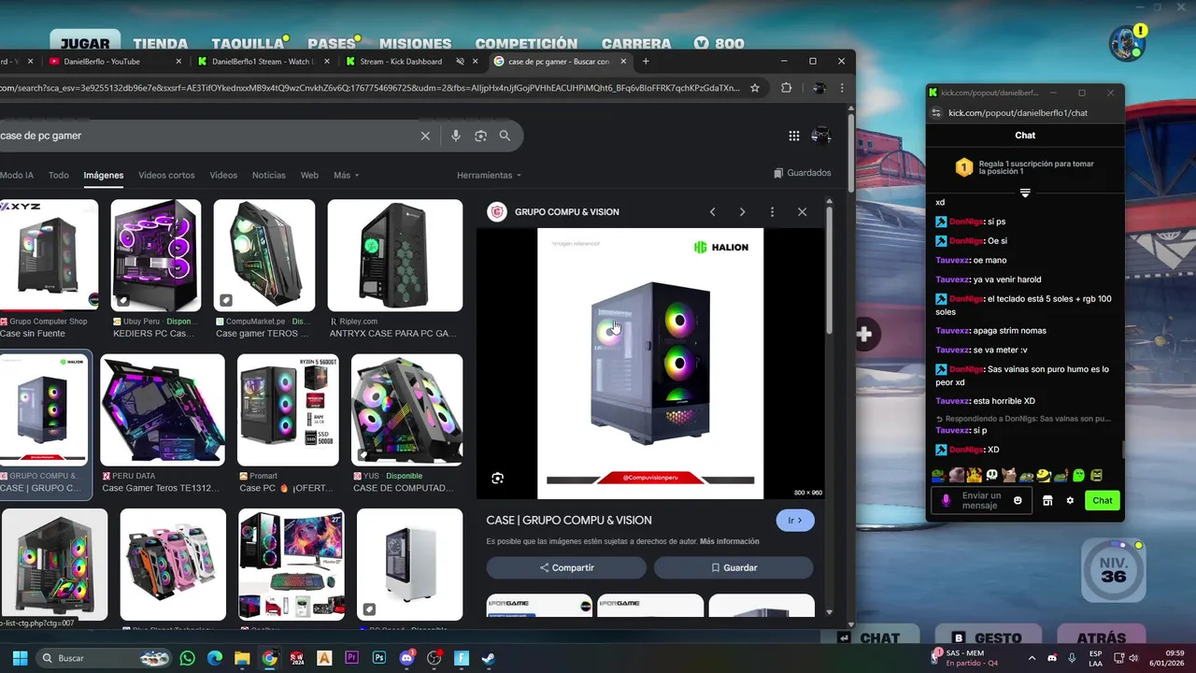Viewport: 1196px width, 673px height.
Task: Open new Chrome tab with plus button
Action: pos(646,62)
